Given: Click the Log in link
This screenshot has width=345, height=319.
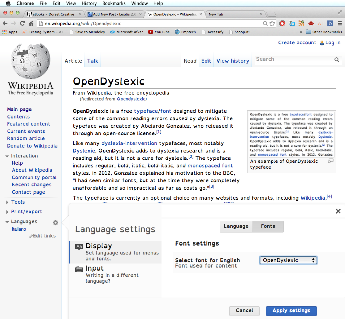Looking at the screenshot, I should click(333, 43).
